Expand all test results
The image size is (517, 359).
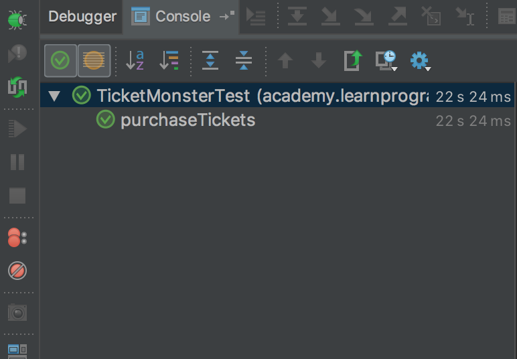(210, 61)
